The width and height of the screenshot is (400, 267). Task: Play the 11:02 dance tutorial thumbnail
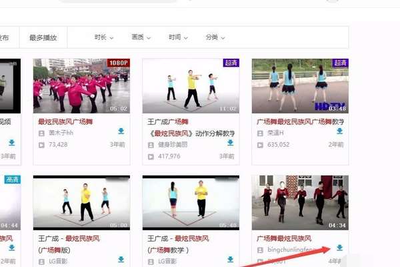tap(191, 86)
